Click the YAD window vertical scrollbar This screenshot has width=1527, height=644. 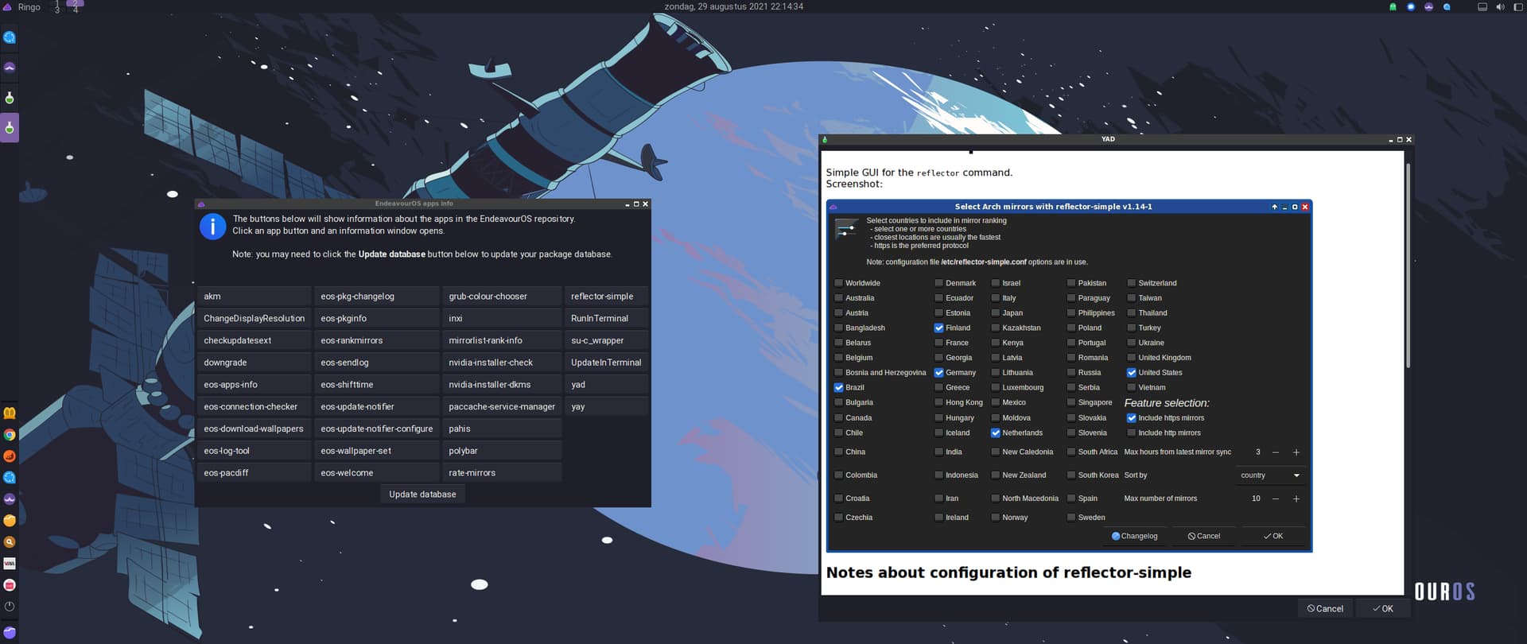pyautogui.click(x=1408, y=265)
